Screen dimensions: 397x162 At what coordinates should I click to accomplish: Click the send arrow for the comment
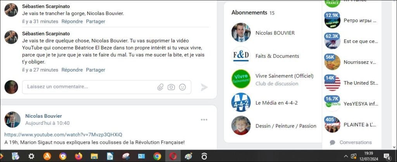204,87
